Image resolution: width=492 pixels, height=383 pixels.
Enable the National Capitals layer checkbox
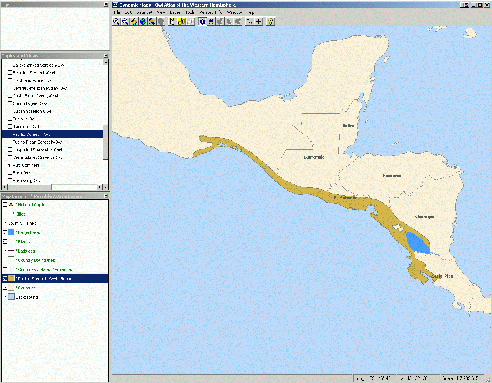[5, 205]
